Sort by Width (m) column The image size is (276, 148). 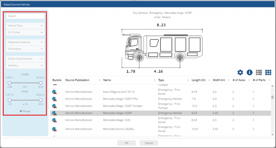219,80
